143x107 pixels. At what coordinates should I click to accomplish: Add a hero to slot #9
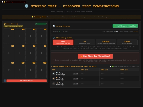click(x=9, y=70)
